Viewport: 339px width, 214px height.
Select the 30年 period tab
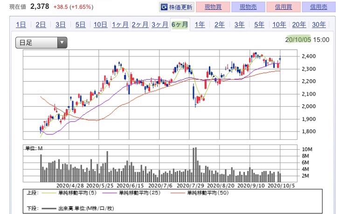319,25
